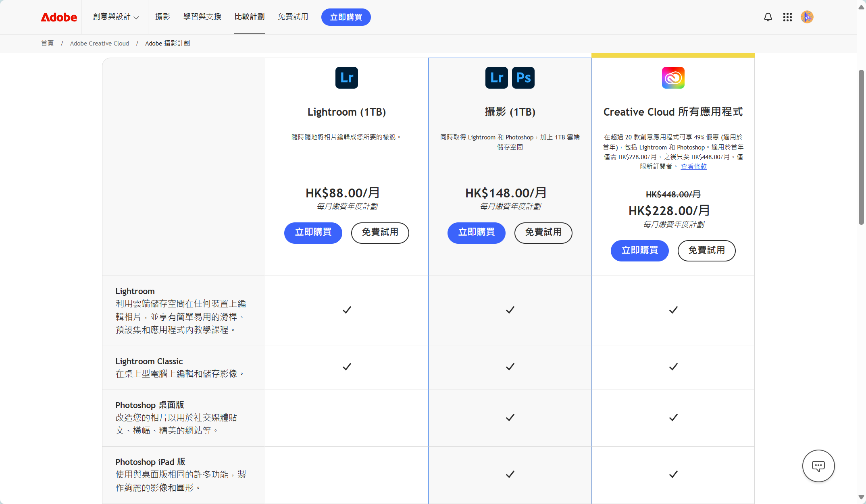This screenshot has height=504, width=866.
Task: Go to Adobe Creative Cloud breadcrumb
Action: point(99,44)
